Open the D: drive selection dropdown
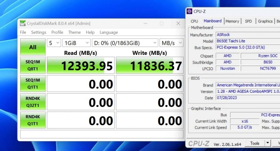Viewport: 280px width, 151px height. click(125, 43)
